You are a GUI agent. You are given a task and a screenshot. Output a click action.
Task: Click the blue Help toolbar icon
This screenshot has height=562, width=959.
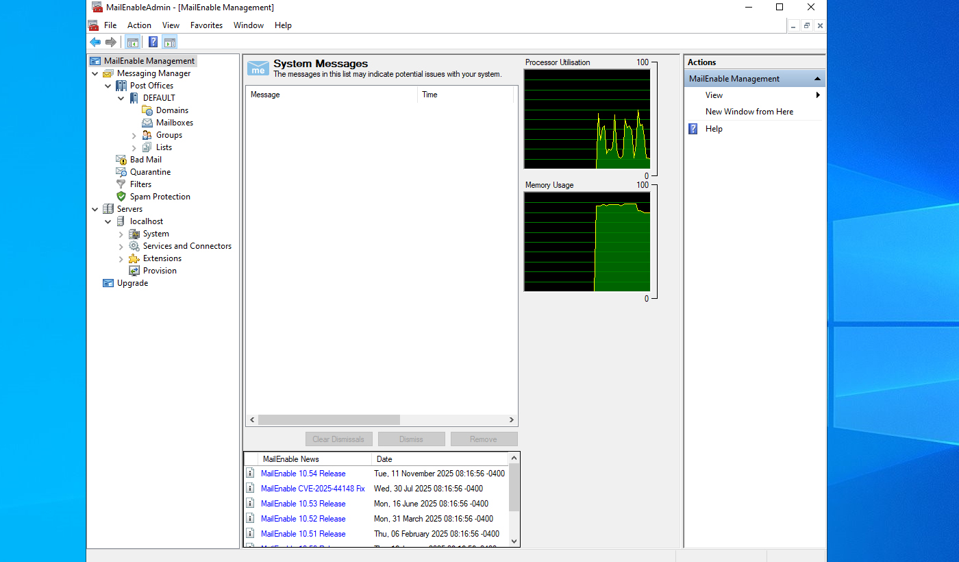tap(153, 42)
